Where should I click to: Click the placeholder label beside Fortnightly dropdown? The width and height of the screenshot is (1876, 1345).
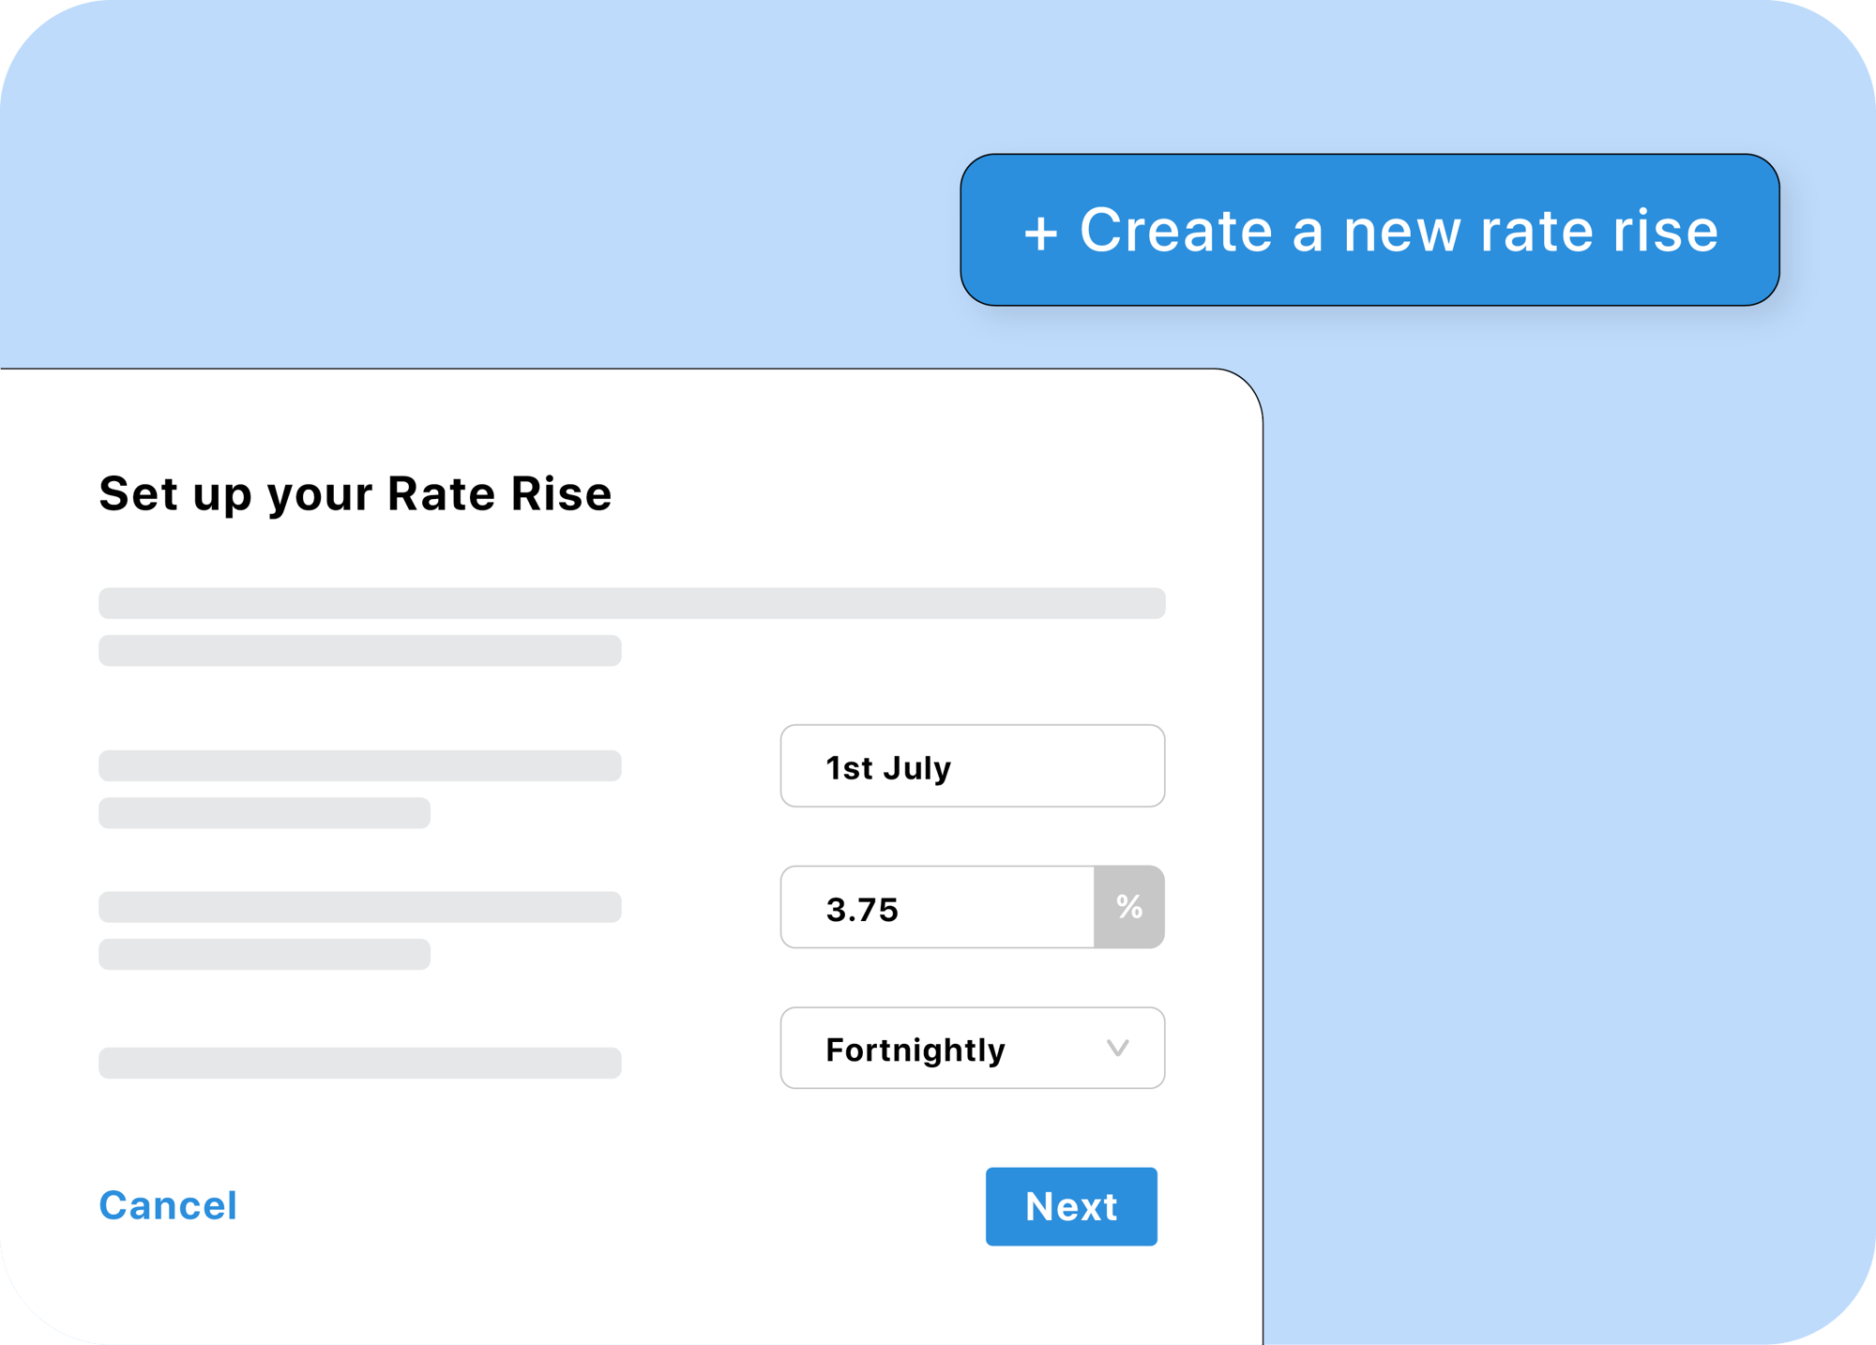(x=360, y=1063)
